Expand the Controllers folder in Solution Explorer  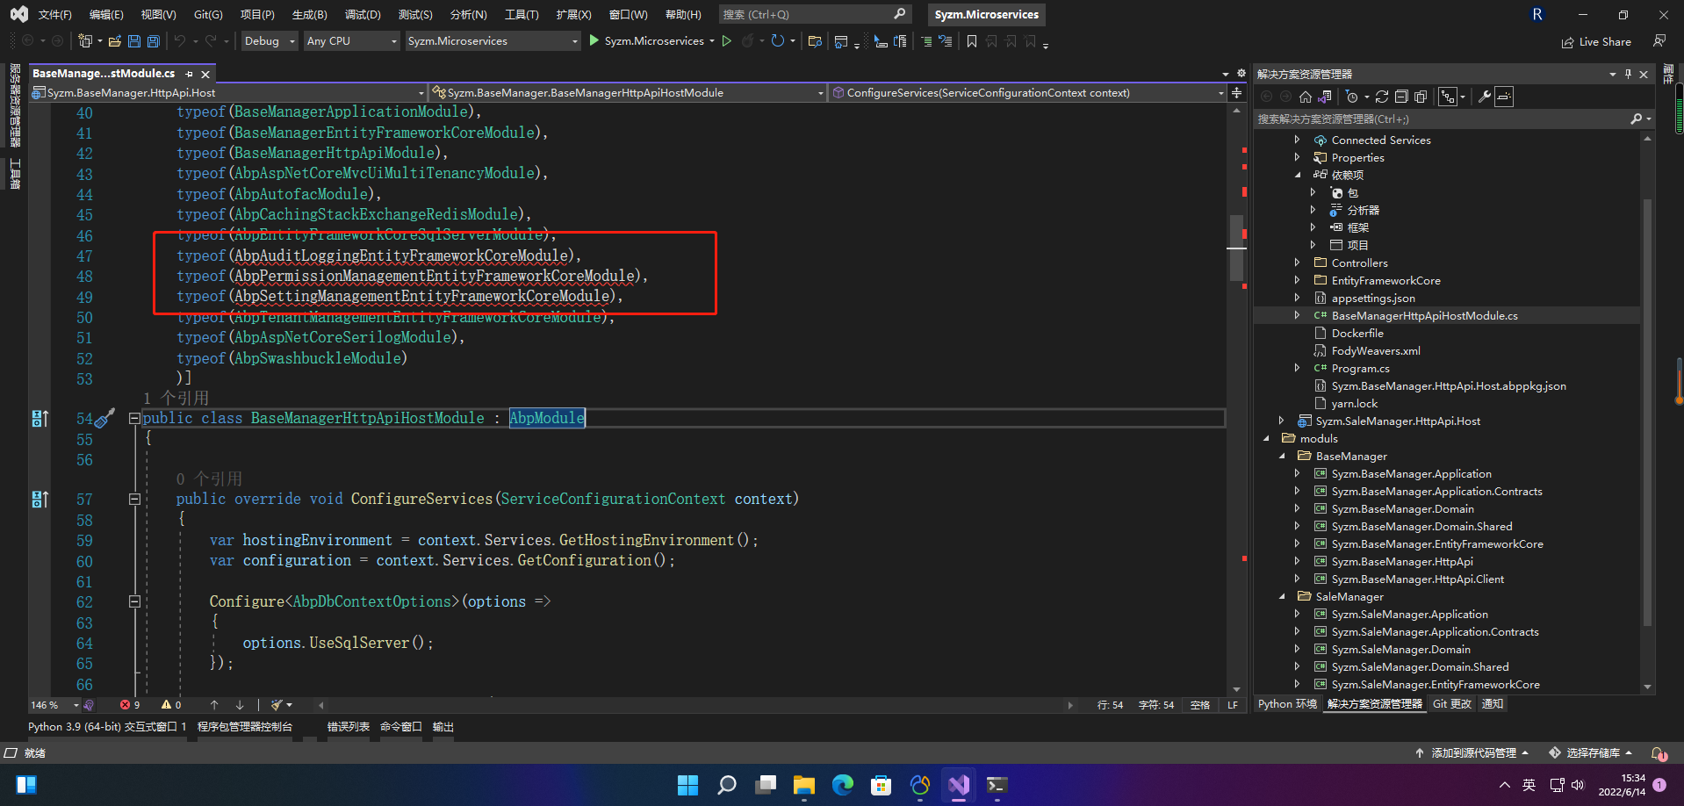click(x=1297, y=263)
